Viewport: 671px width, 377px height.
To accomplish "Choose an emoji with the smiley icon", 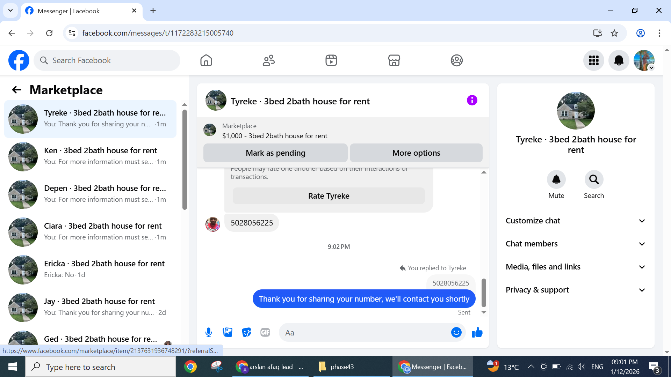I will pos(456,333).
